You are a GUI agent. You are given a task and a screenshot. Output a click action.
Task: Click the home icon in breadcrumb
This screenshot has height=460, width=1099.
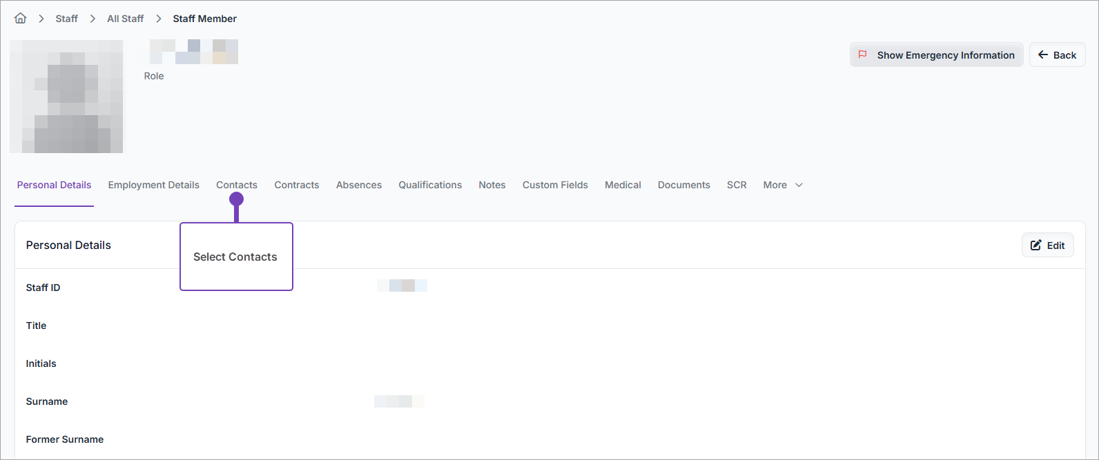[21, 19]
